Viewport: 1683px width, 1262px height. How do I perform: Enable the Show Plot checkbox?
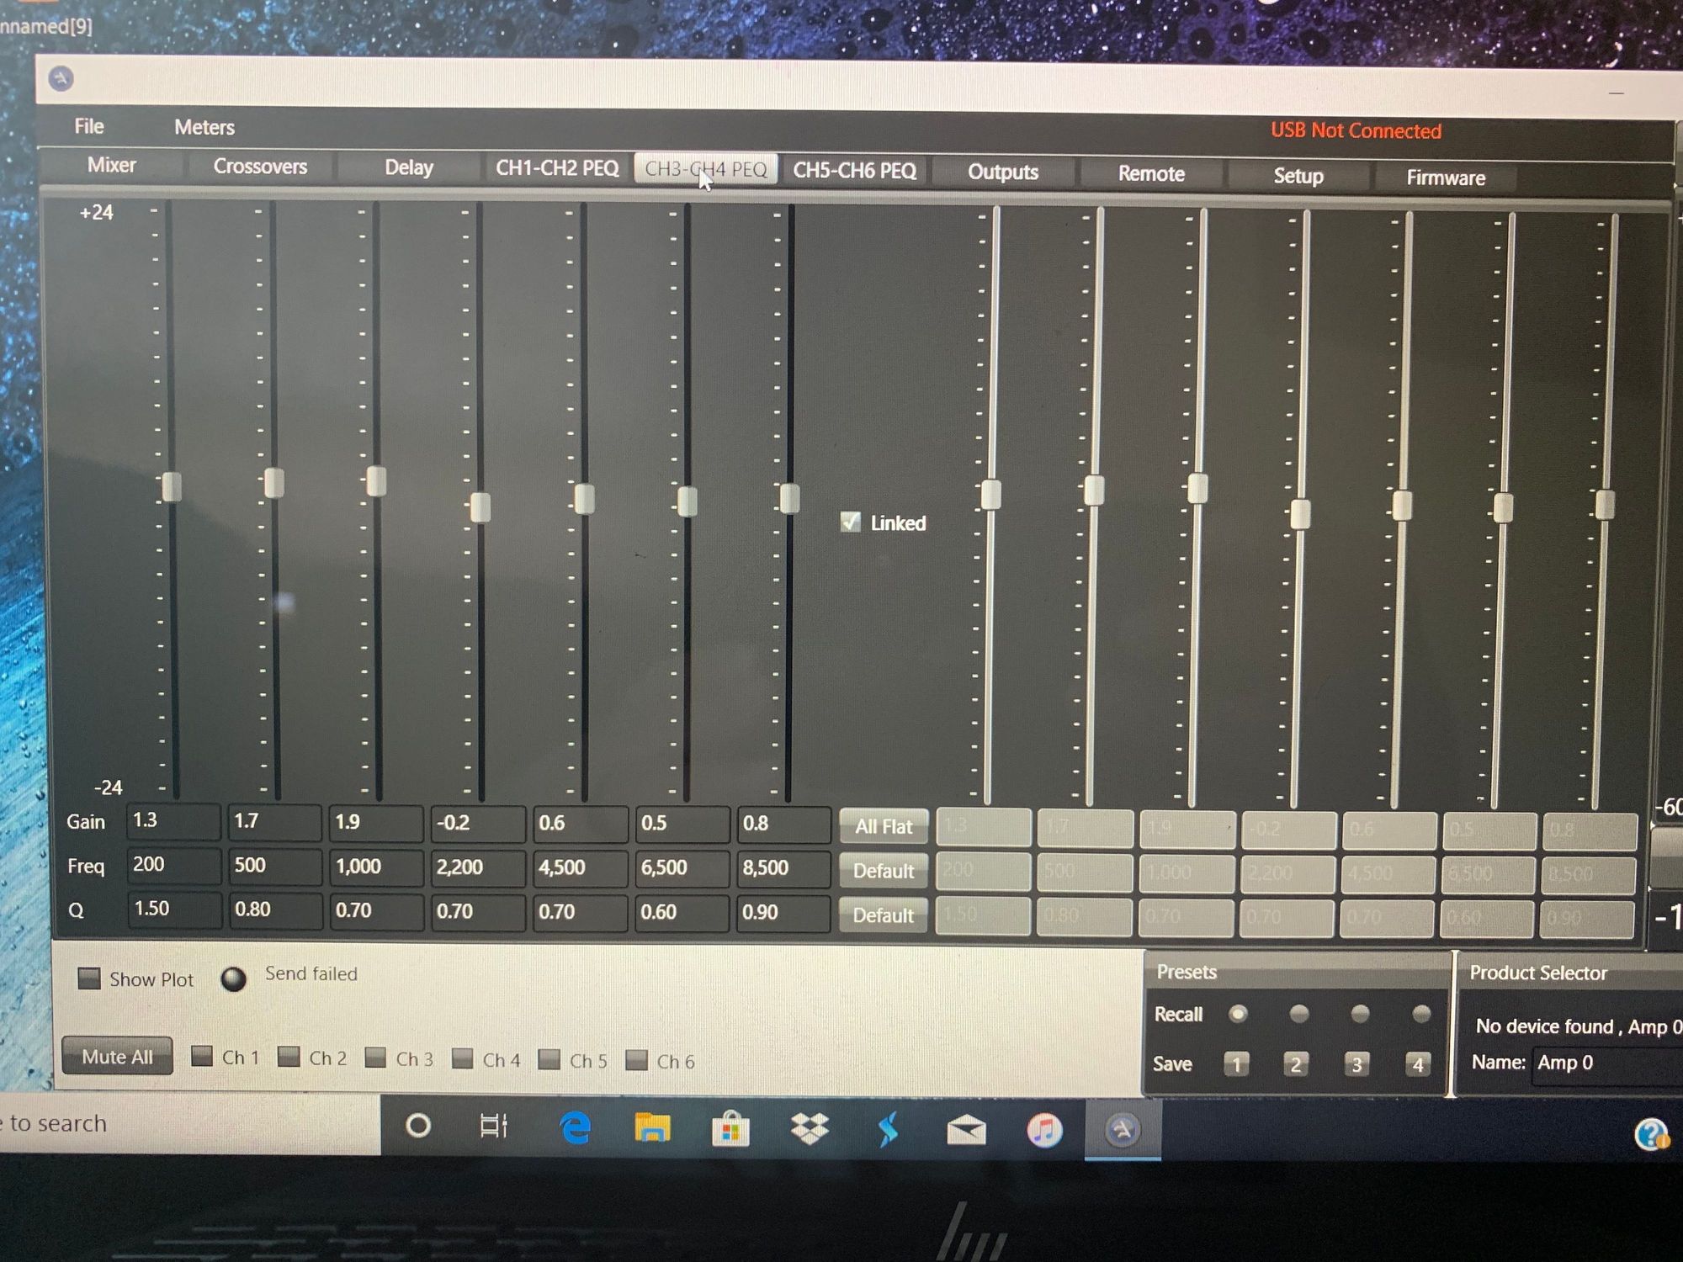coord(89,978)
